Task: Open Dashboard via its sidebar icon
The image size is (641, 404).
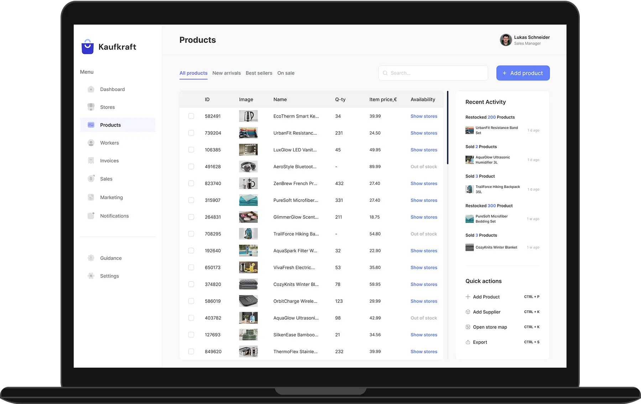Action: (x=91, y=89)
